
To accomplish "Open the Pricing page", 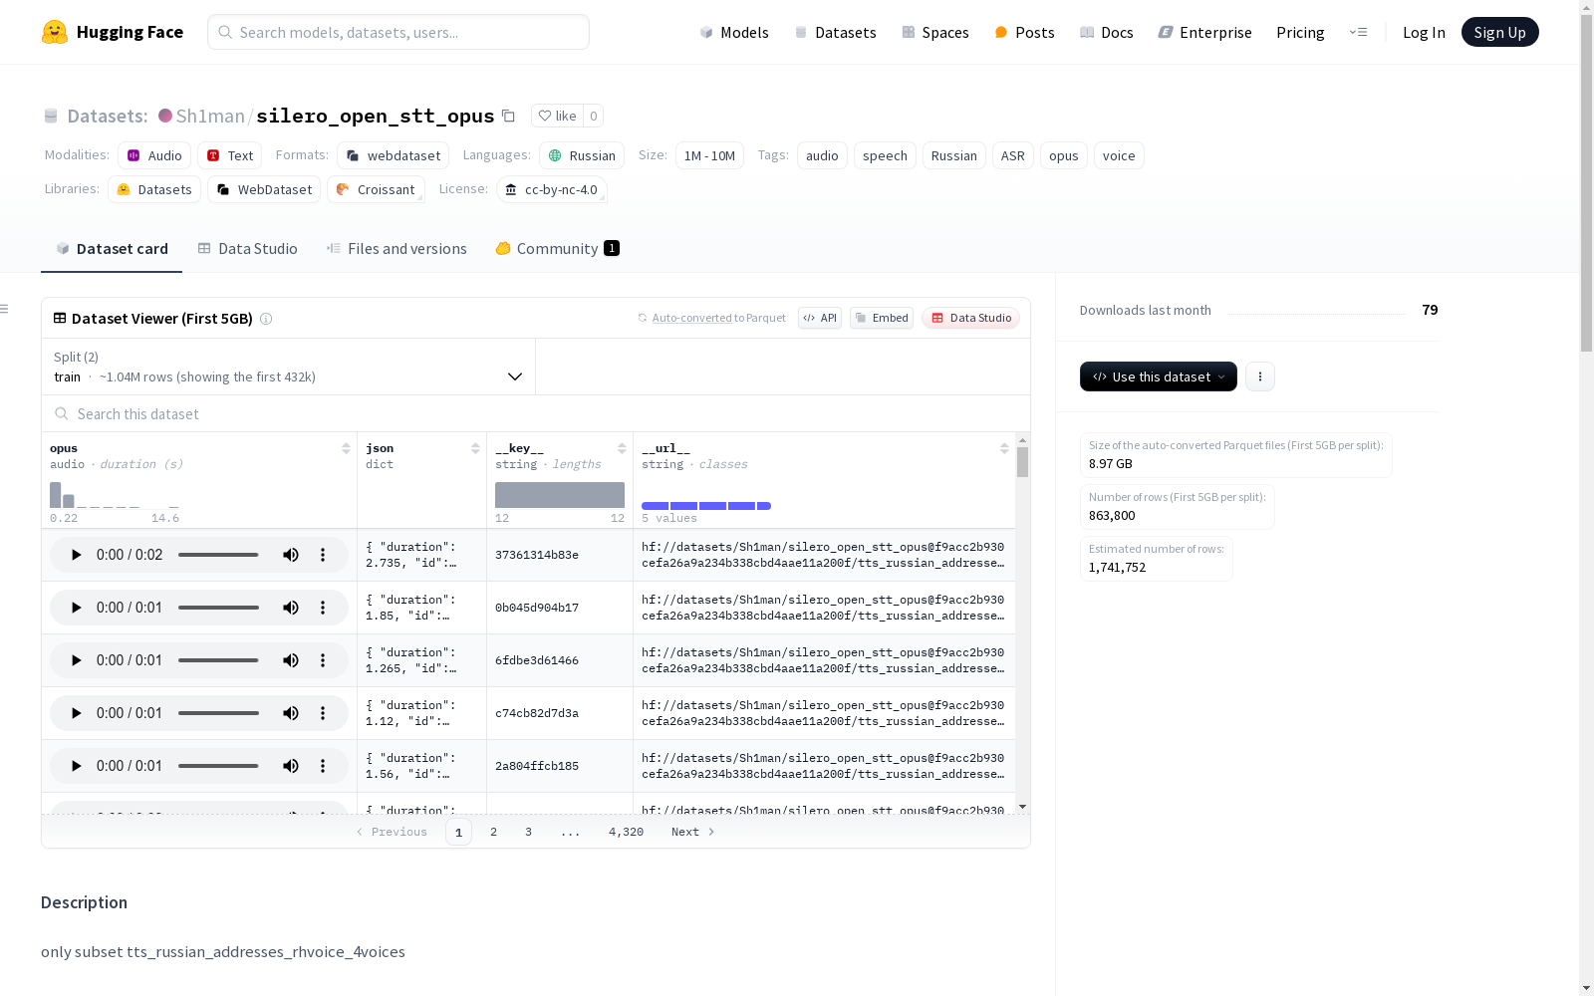I will click(x=1300, y=32).
